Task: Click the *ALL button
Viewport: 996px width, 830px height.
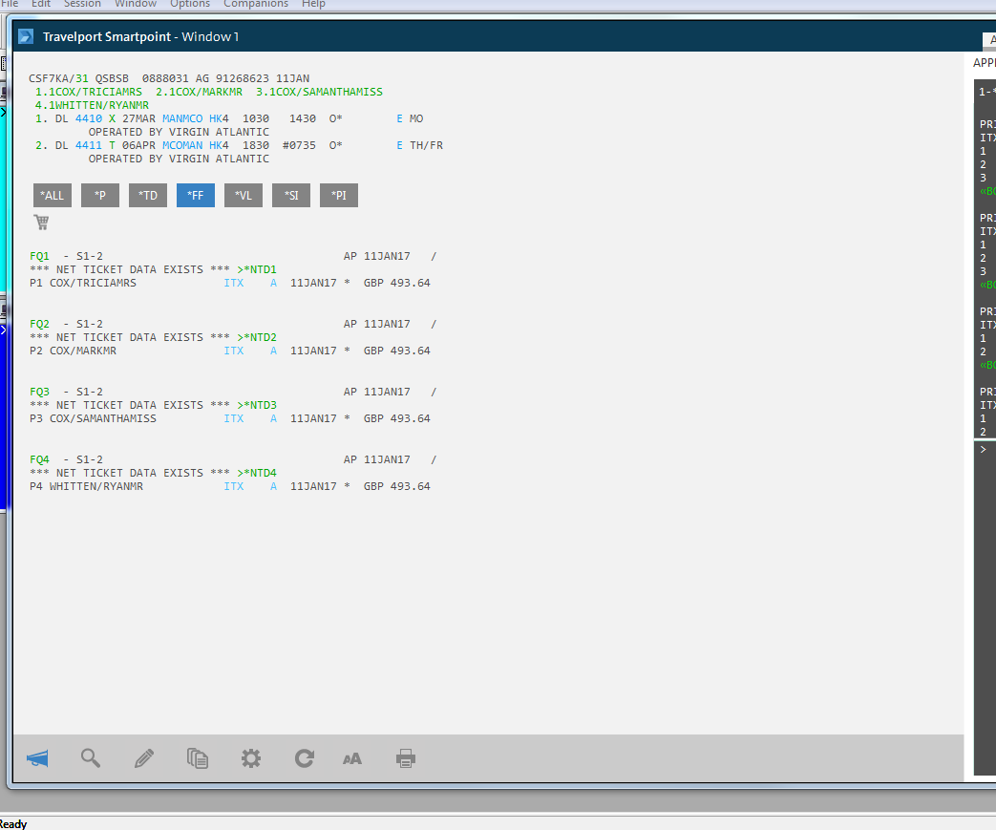Action: point(53,195)
